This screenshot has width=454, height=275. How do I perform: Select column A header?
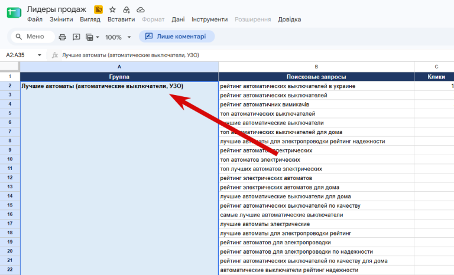coord(119,67)
